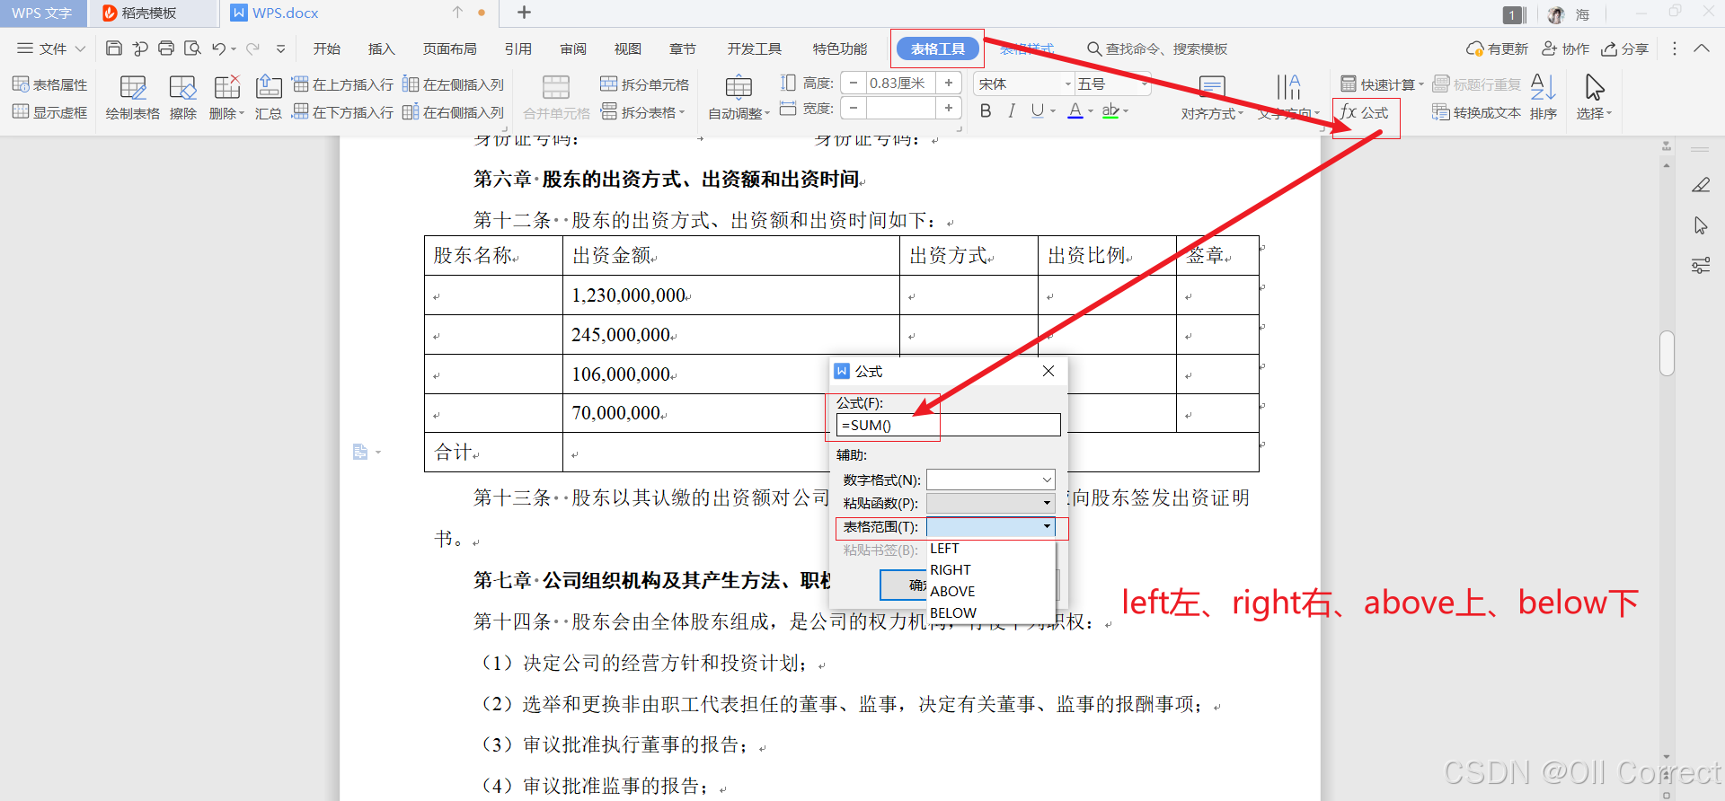Viewport: 1725px width, 801px height.
Task: Click the Redo arrow icon
Action: point(252,48)
